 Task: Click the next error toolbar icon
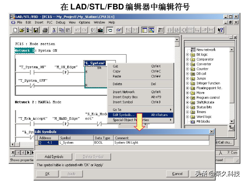(x=135, y=30)
